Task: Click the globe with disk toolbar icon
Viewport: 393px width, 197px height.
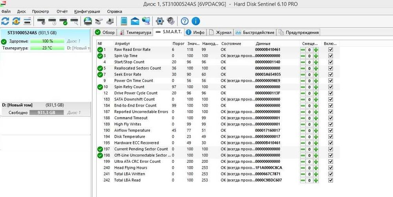Action: coord(88,21)
